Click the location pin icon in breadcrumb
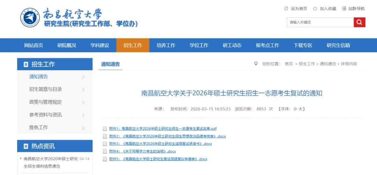Screen dimensions: 377x175 (x=256, y=64)
